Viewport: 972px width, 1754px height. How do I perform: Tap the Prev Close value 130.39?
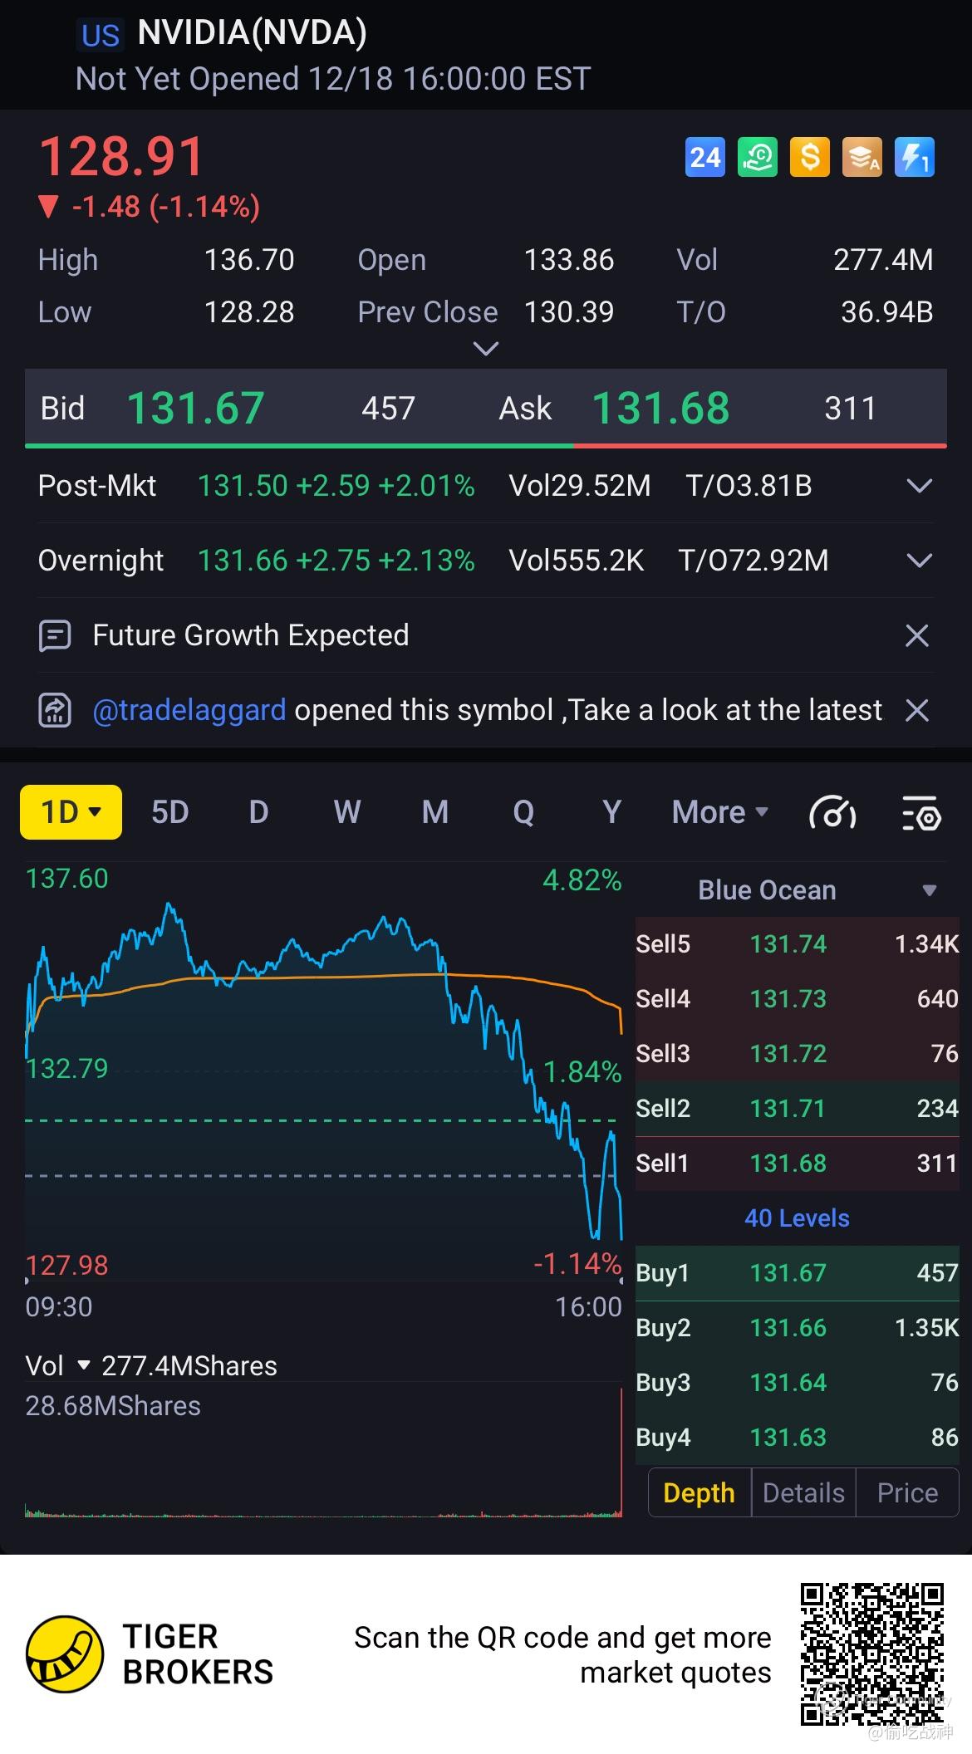point(569,312)
